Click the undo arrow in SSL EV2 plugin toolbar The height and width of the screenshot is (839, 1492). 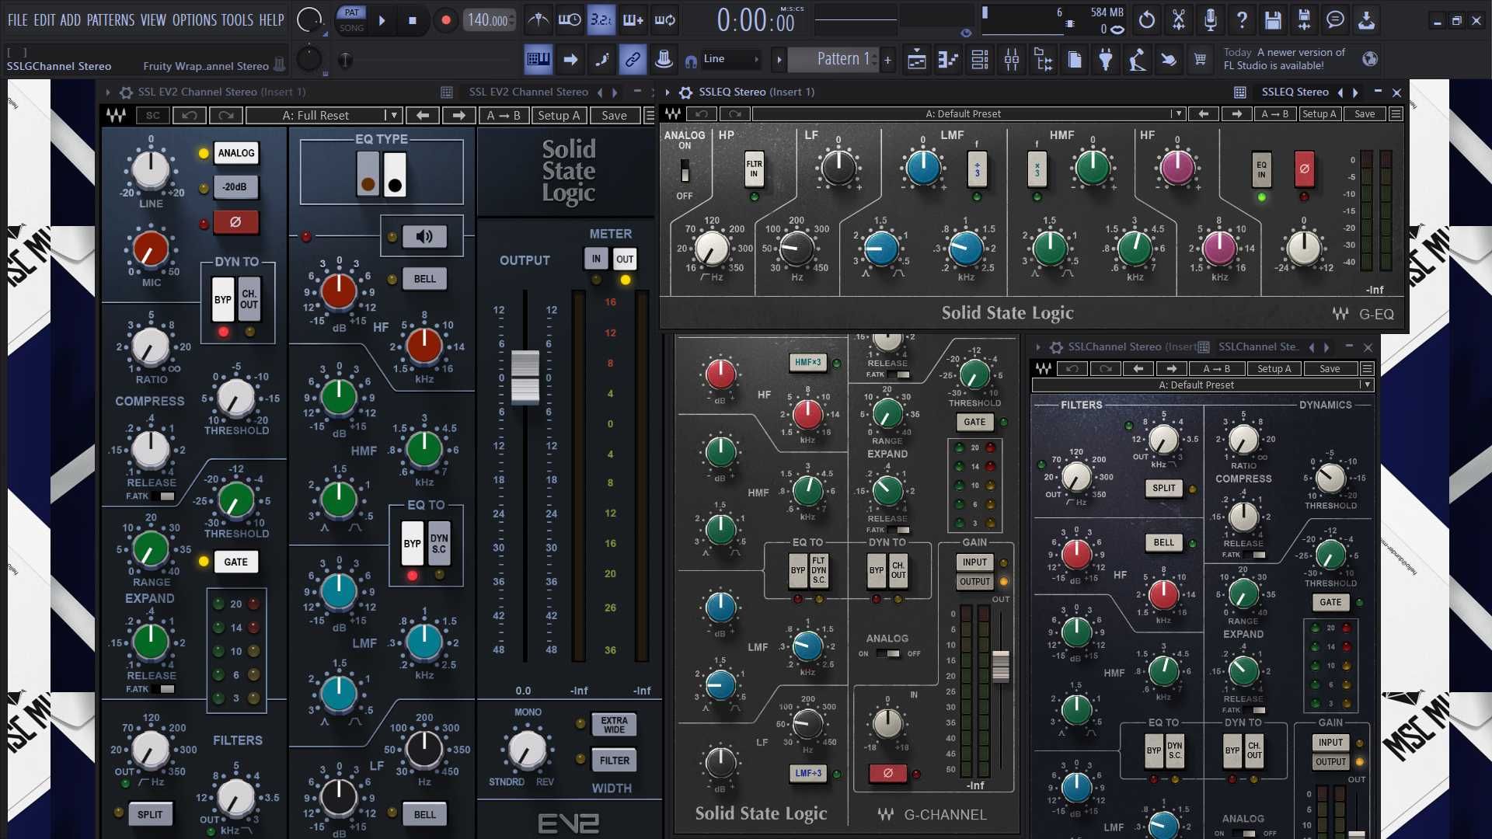(x=190, y=116)
